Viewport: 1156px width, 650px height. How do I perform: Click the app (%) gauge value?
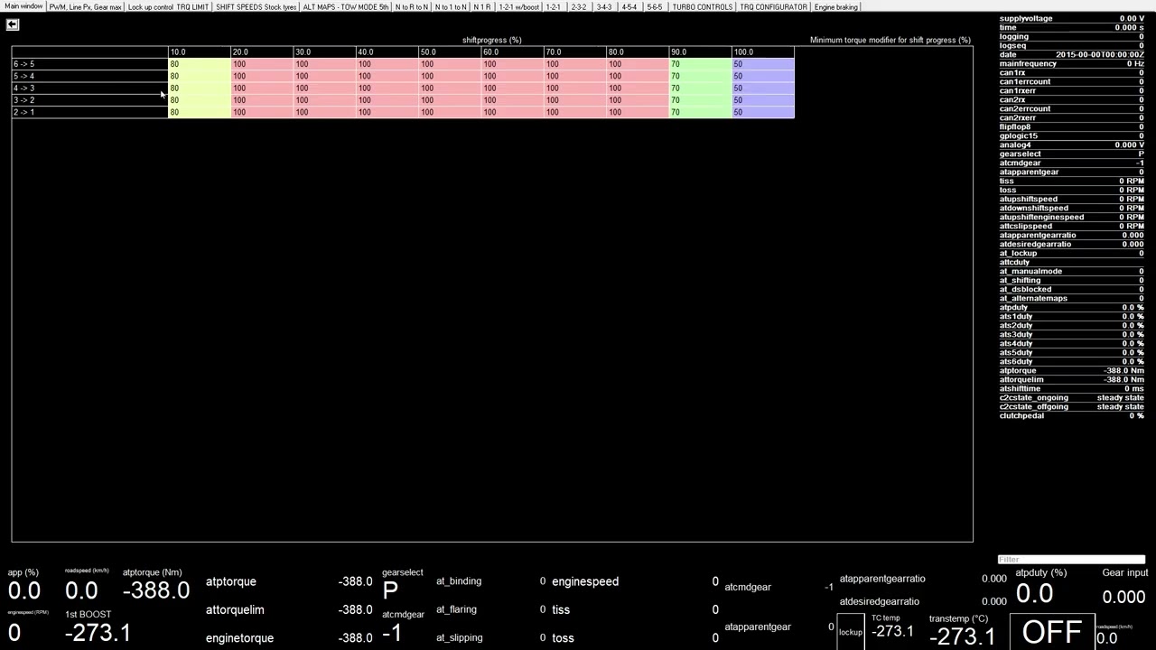tap(24, 591)
